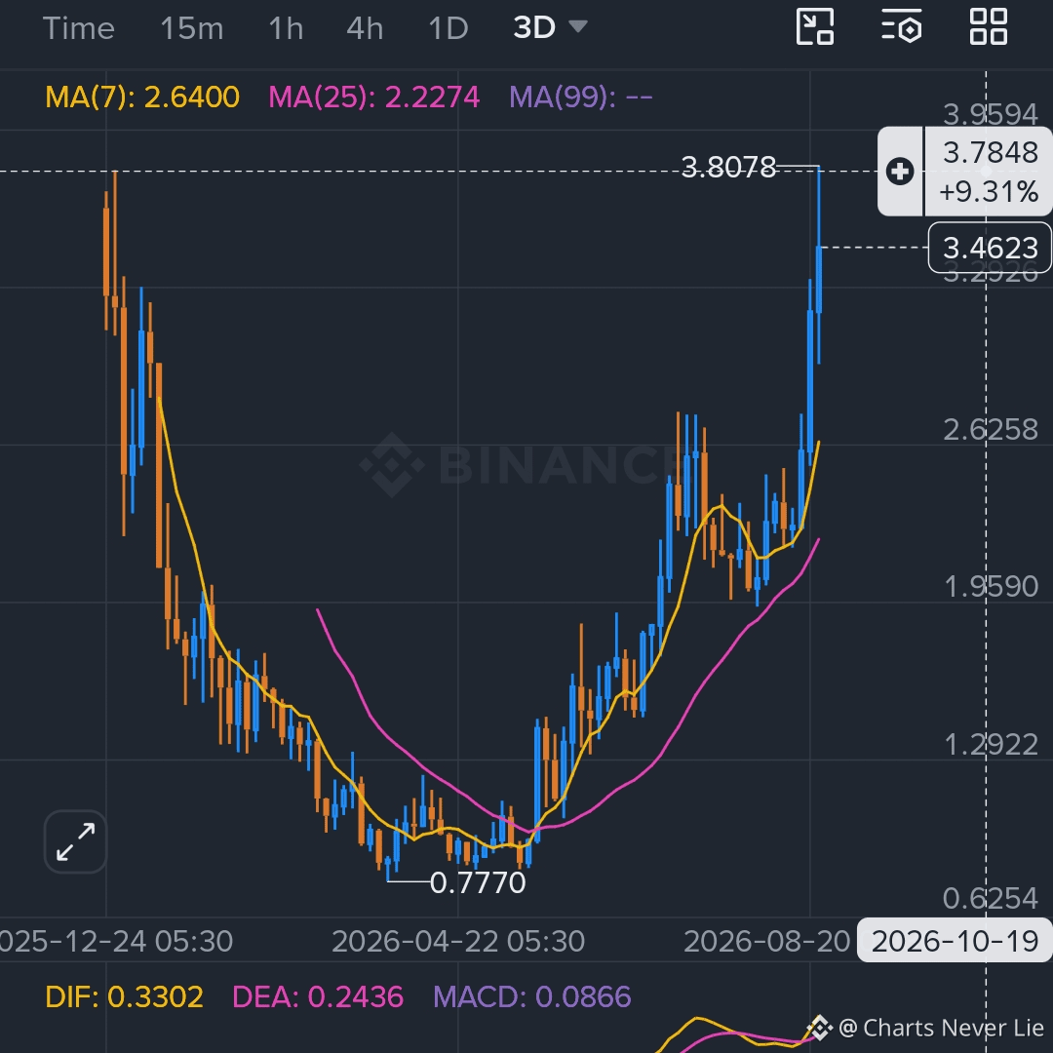Tap the 1.2922 price axis label
The width and height of the screenshot is (1053, 1053).
pos(991,745)
